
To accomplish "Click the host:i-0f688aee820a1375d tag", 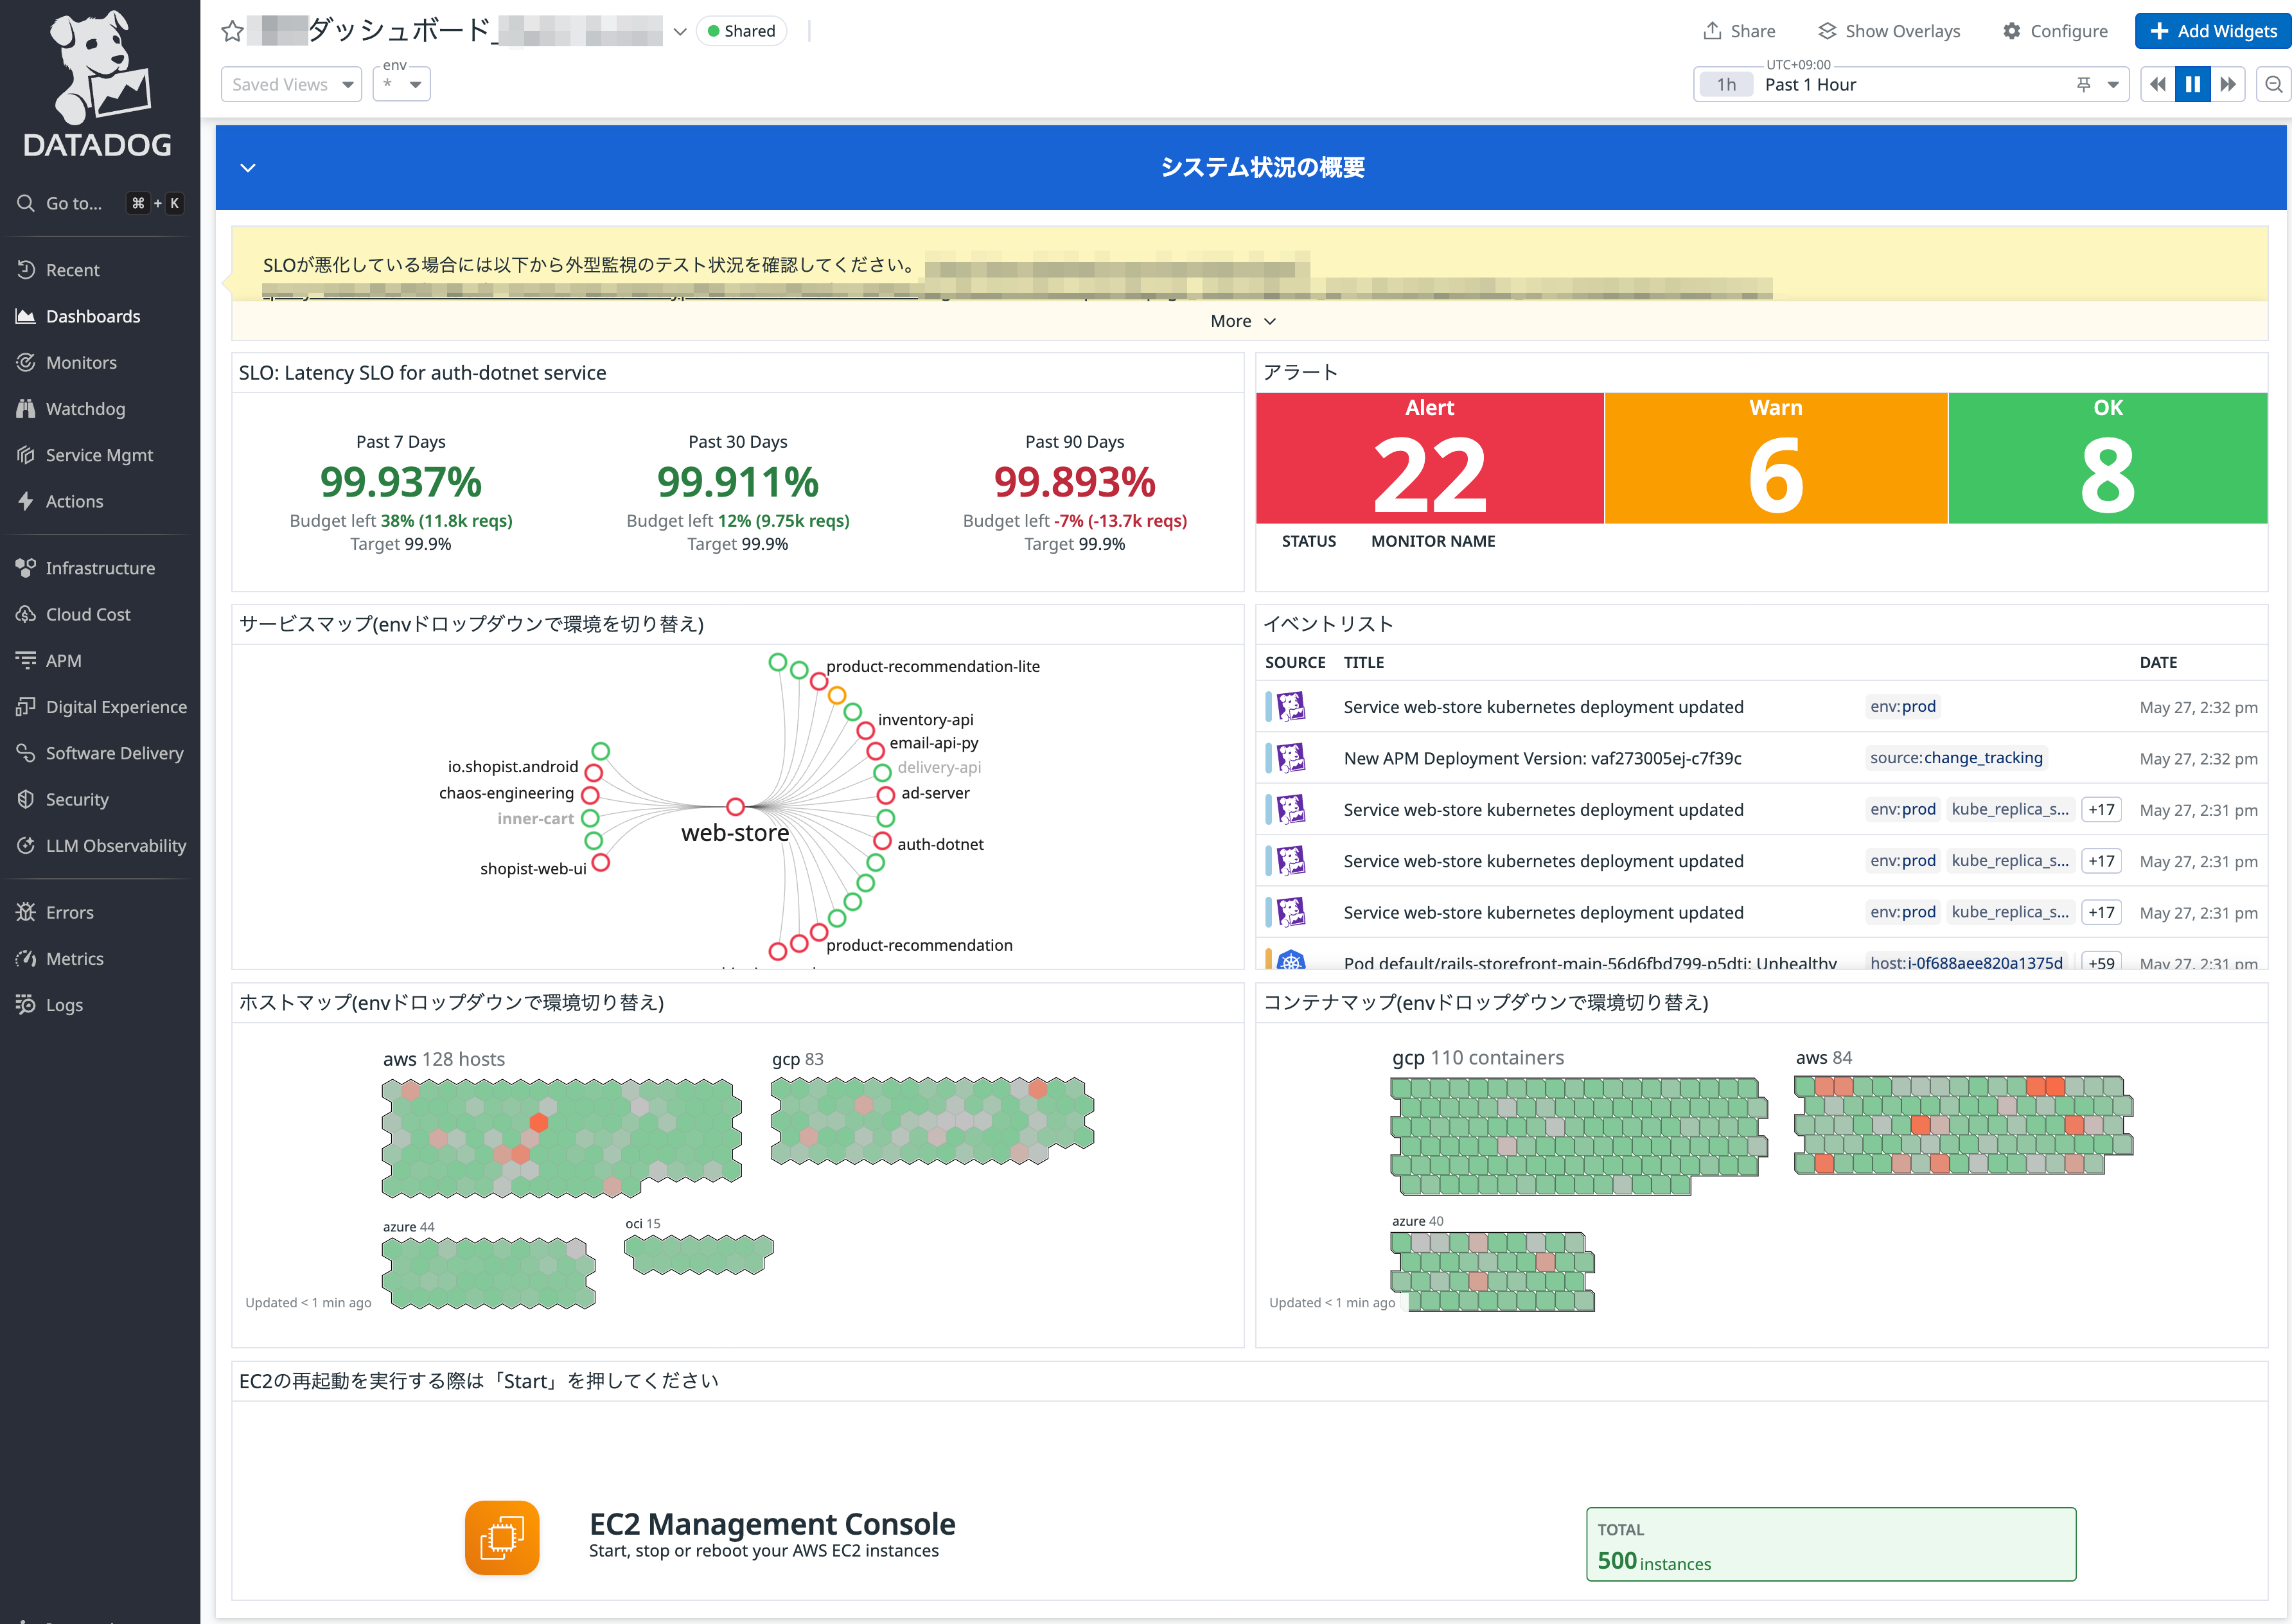I will pos(1966,962).
